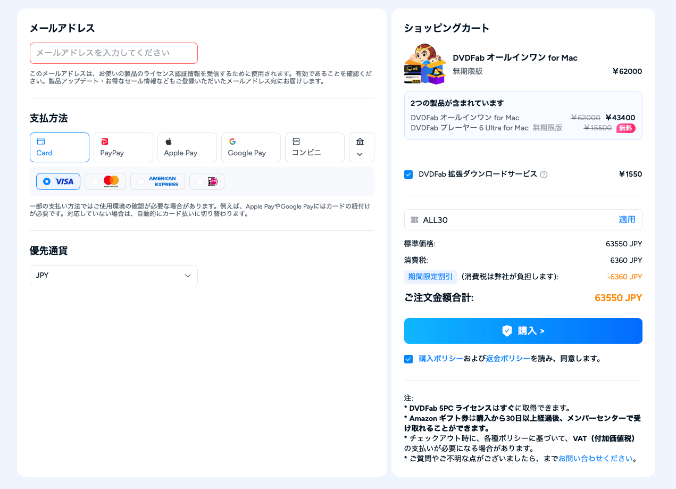Select the コンビニ payment method tab
The height and width of the screenshot is (489, 676).
tap(315, 147)
